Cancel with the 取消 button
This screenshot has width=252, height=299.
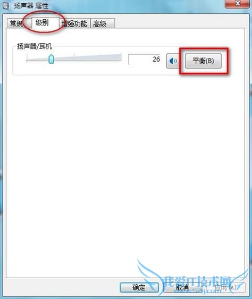[x=182, y=287]
